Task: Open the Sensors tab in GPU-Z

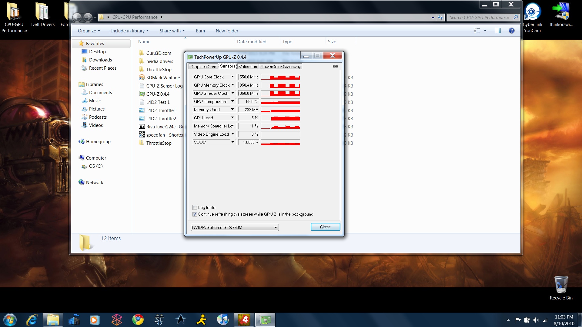Action: (227, 66)
